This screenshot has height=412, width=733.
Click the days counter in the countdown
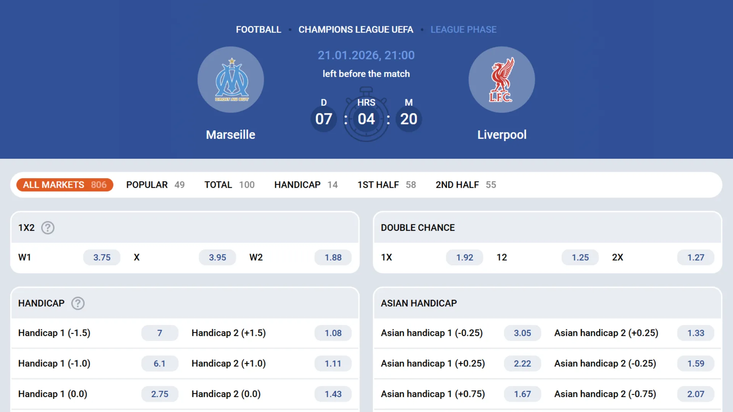coord(323,119)
